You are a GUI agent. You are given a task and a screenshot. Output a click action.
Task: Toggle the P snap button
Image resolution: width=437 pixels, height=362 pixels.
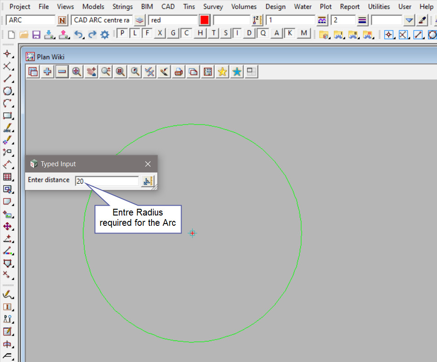tap(122, 33)
